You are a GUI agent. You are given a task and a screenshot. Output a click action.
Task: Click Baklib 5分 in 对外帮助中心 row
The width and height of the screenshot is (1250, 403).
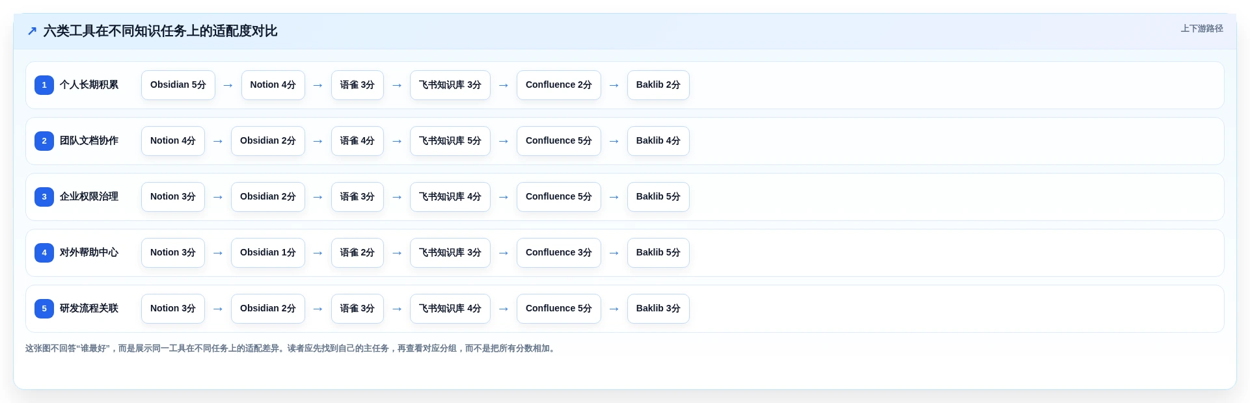[659, 253]
